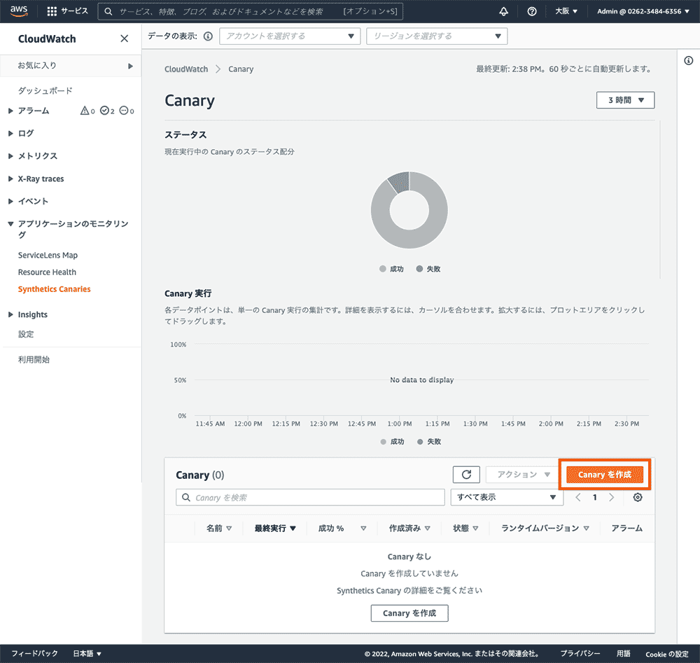Select Resource Health in sidebar
This screenshot has height=663, width=700.
[47, 272]
